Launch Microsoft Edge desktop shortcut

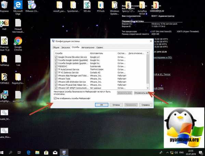18,8
